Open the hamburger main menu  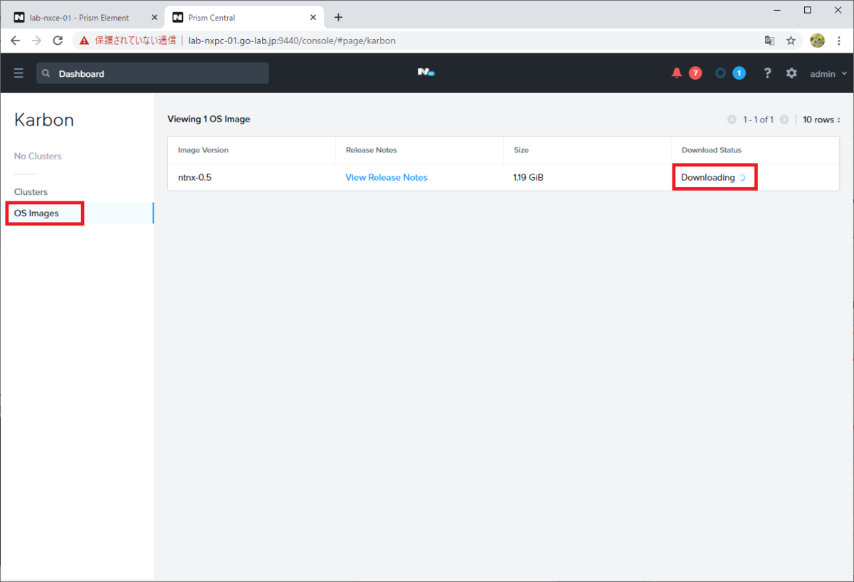[19, 73]
